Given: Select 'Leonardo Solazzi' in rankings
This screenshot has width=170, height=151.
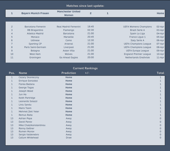Looking at the screenshot, I should [x=28, y=101].
